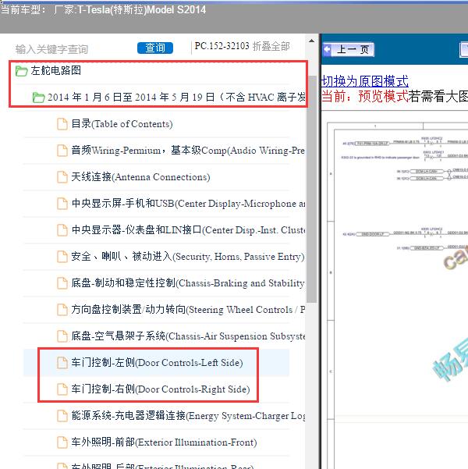
Task: Select 车门控制-右侧(Door Controls-Right Side) entry
Action: click(x=160, y=389)
